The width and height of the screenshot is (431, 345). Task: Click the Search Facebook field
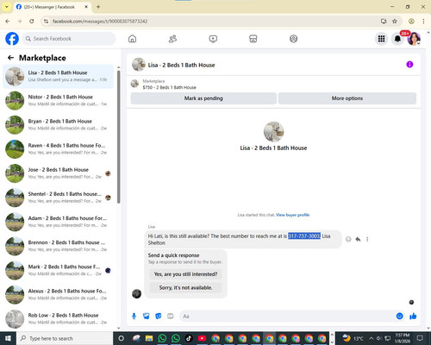[x=69, y=39]
